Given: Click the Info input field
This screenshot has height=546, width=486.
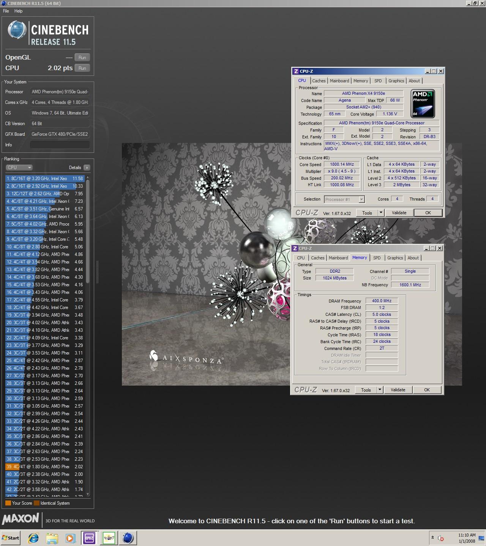Looking at the screenshot, I should click(60, 145).
